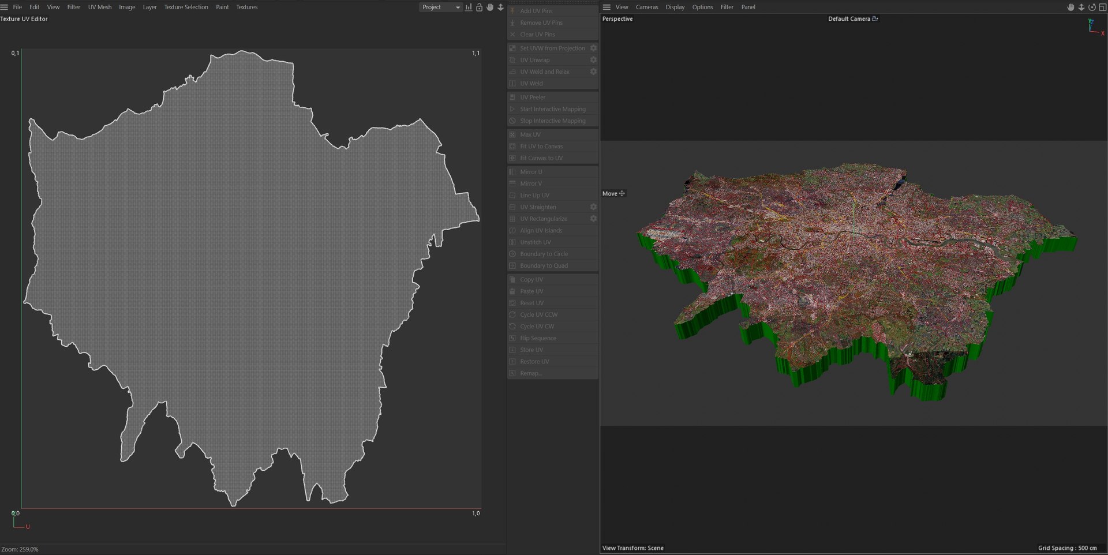Click the Default Camera label in the viewport
This screenshot has width=1108, height=555.
click(849, 19)
